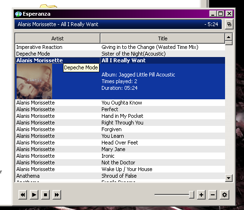Close the Esperanza window
This screenshot has width=244, height=210.
tap(229, 14)
